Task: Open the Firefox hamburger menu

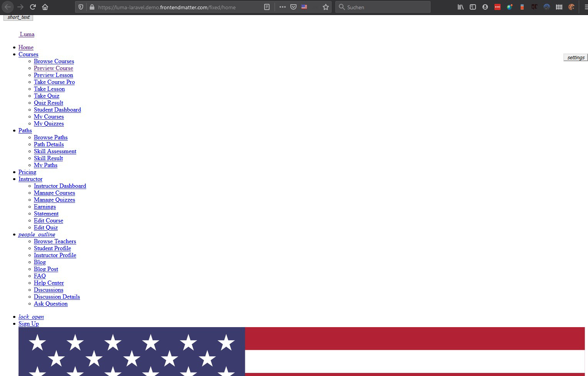Action: [x=585, y=7]
